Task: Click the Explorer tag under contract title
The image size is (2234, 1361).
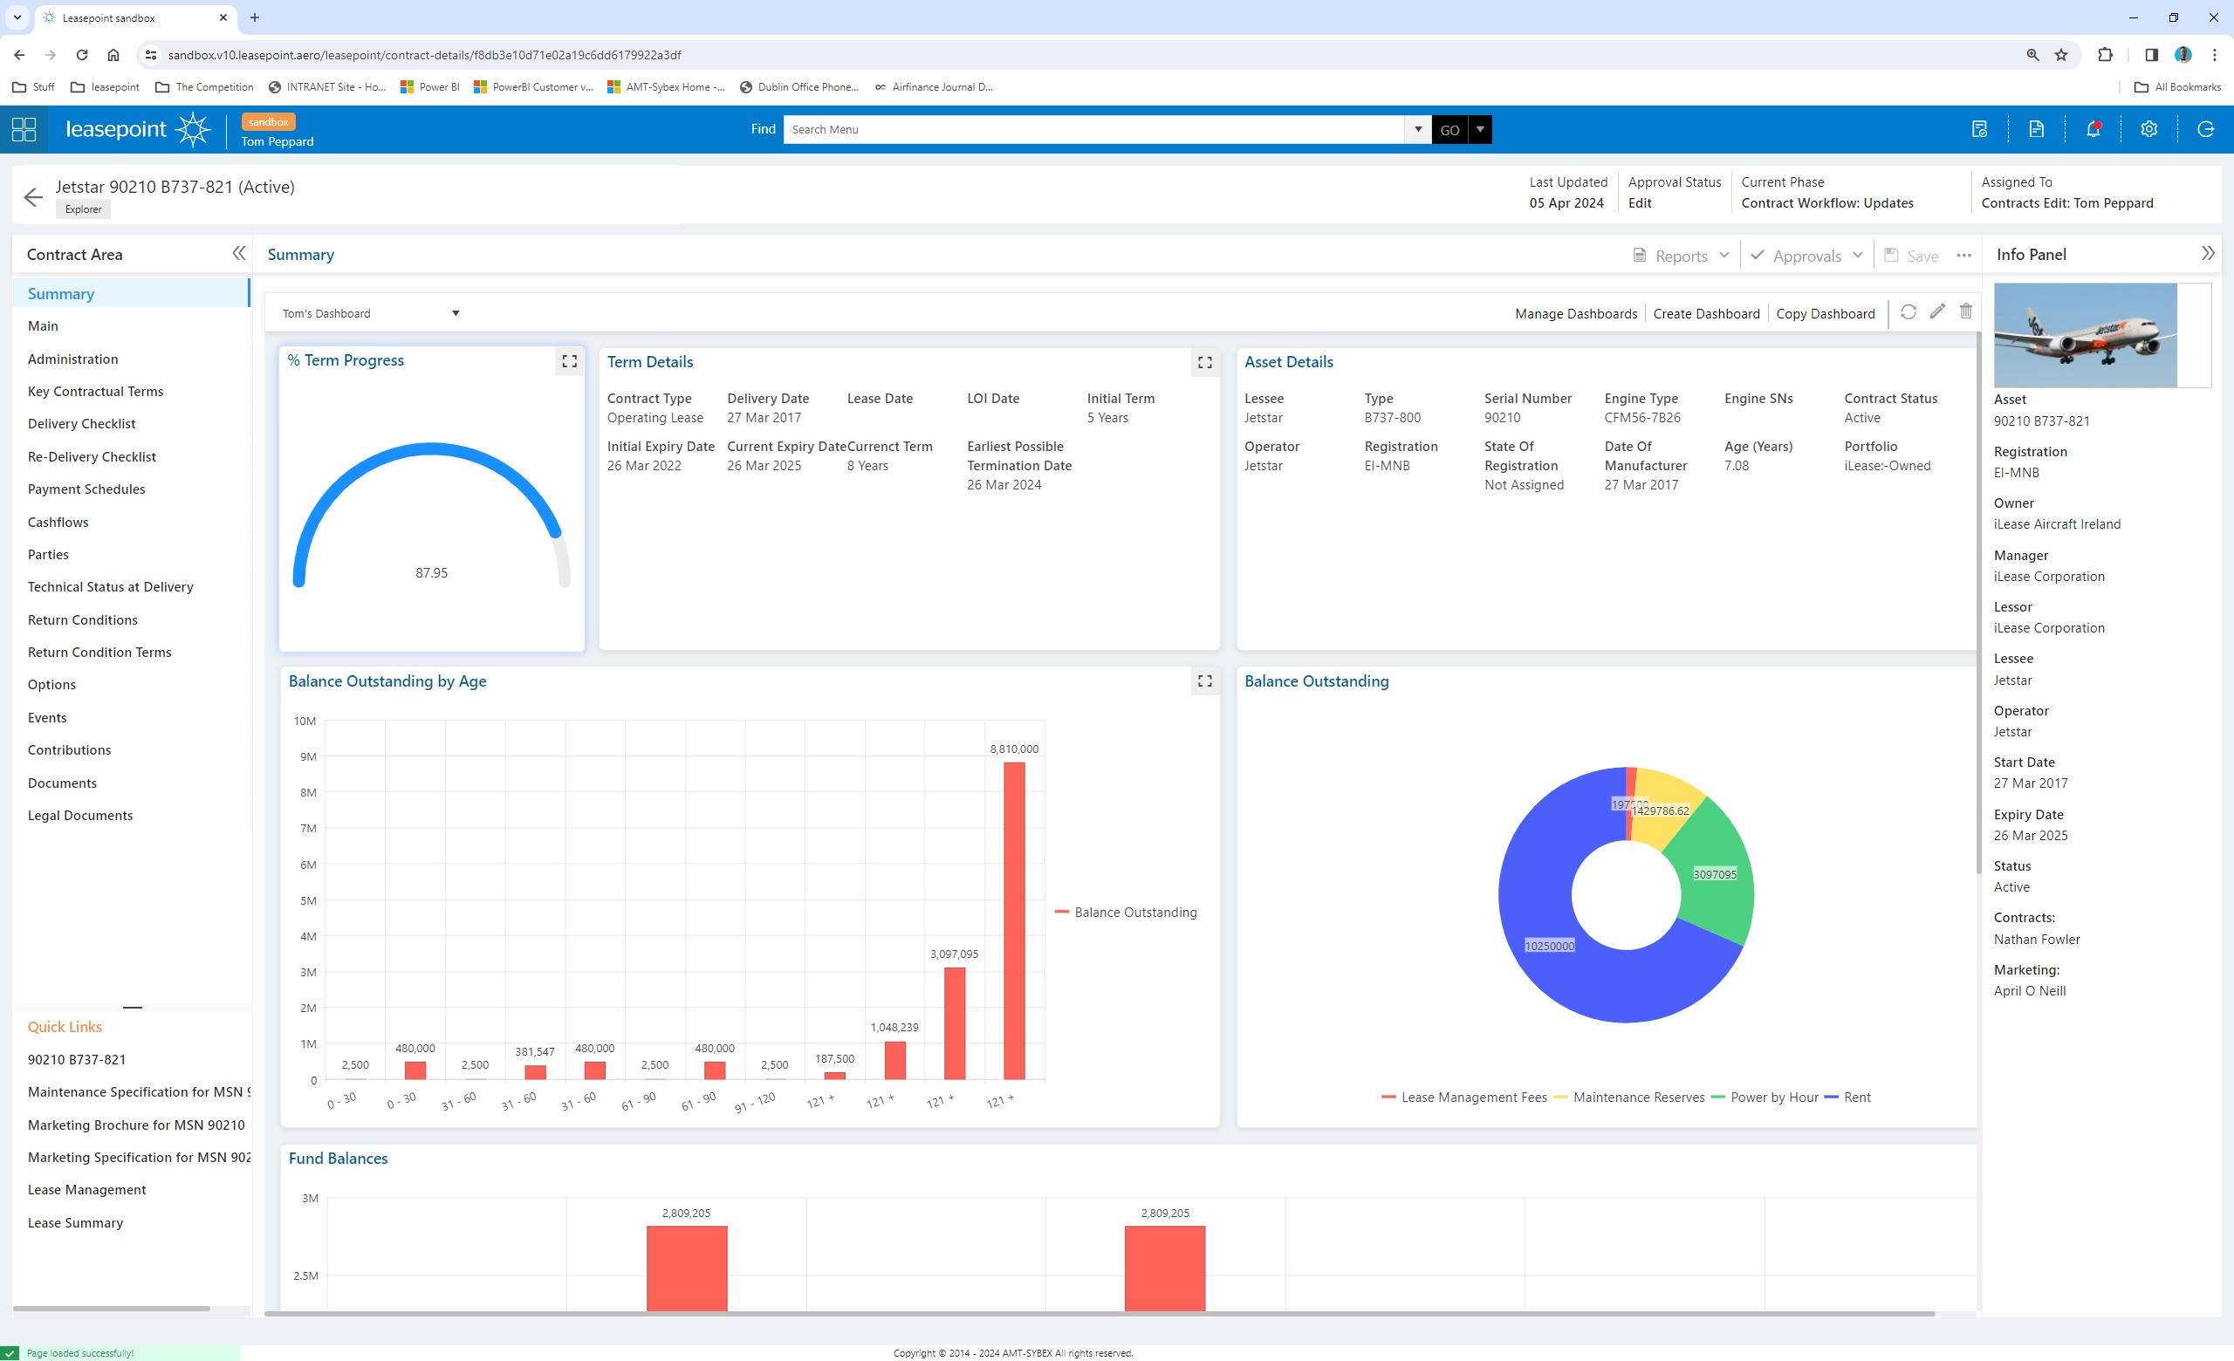Action: click(x=83, y=209)
